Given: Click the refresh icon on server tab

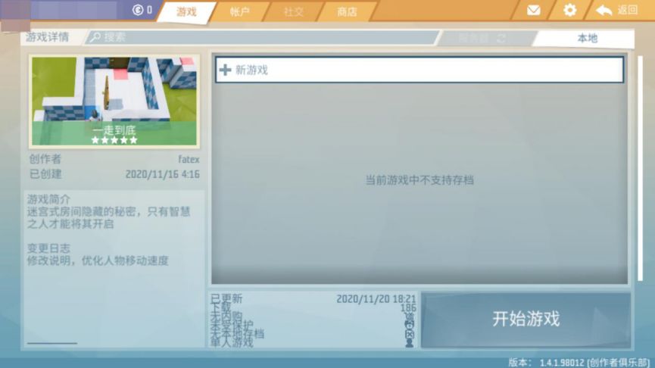Looking at the screenshot, I should pyautogui.click(x=501, y=39).
